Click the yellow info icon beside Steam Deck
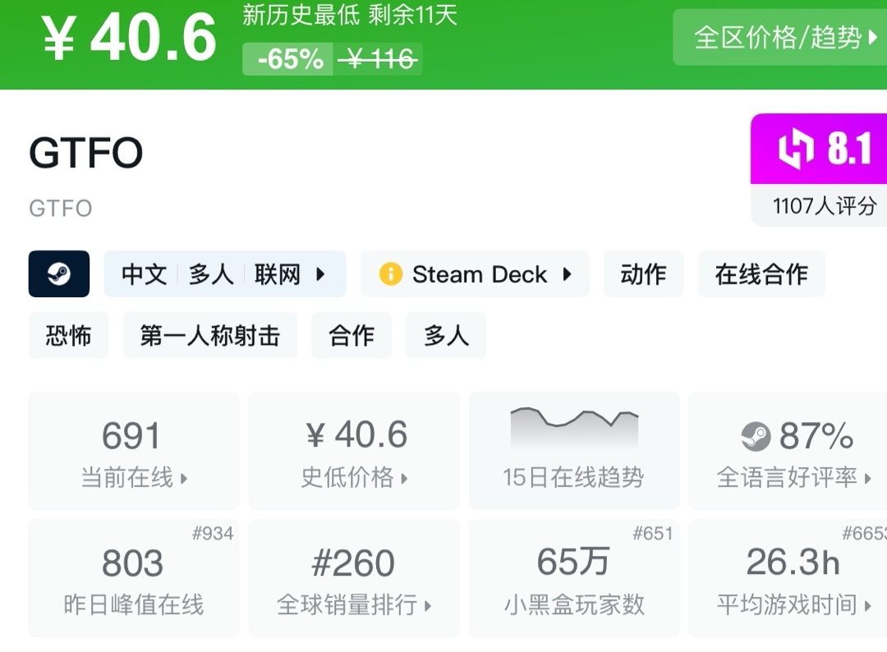The height and width of the screenshot is (652, 887). pyautogui.click(x=390, y=274)
